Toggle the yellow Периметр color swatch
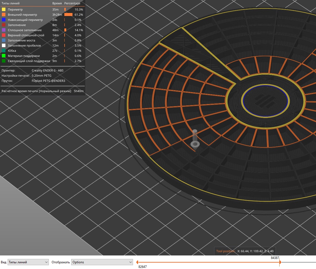316x269 pixels. pos(4,9)
